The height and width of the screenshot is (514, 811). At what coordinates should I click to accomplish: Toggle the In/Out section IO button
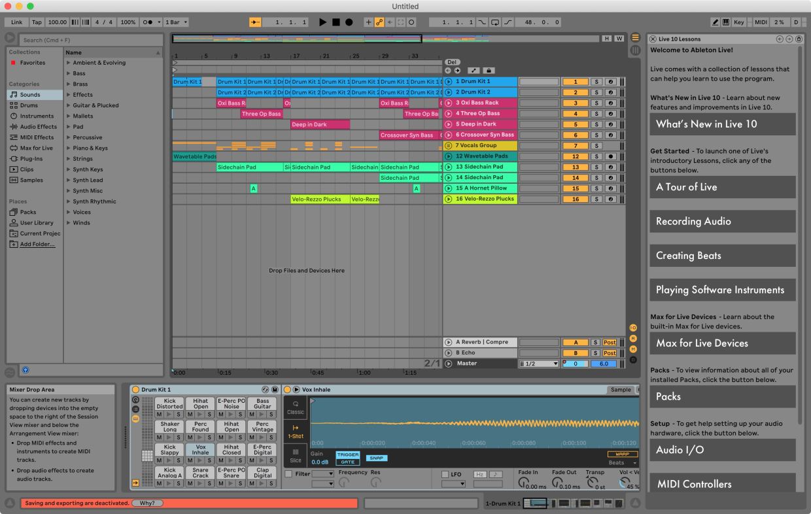[x=633, y=327]
